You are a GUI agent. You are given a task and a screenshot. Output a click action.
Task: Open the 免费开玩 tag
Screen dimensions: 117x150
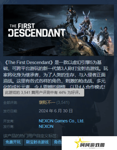(x=13, y=142)
